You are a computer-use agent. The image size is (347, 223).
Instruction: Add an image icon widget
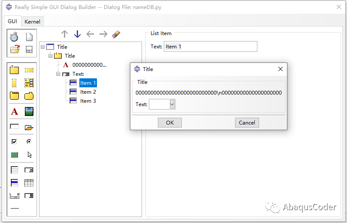point(29,111)
